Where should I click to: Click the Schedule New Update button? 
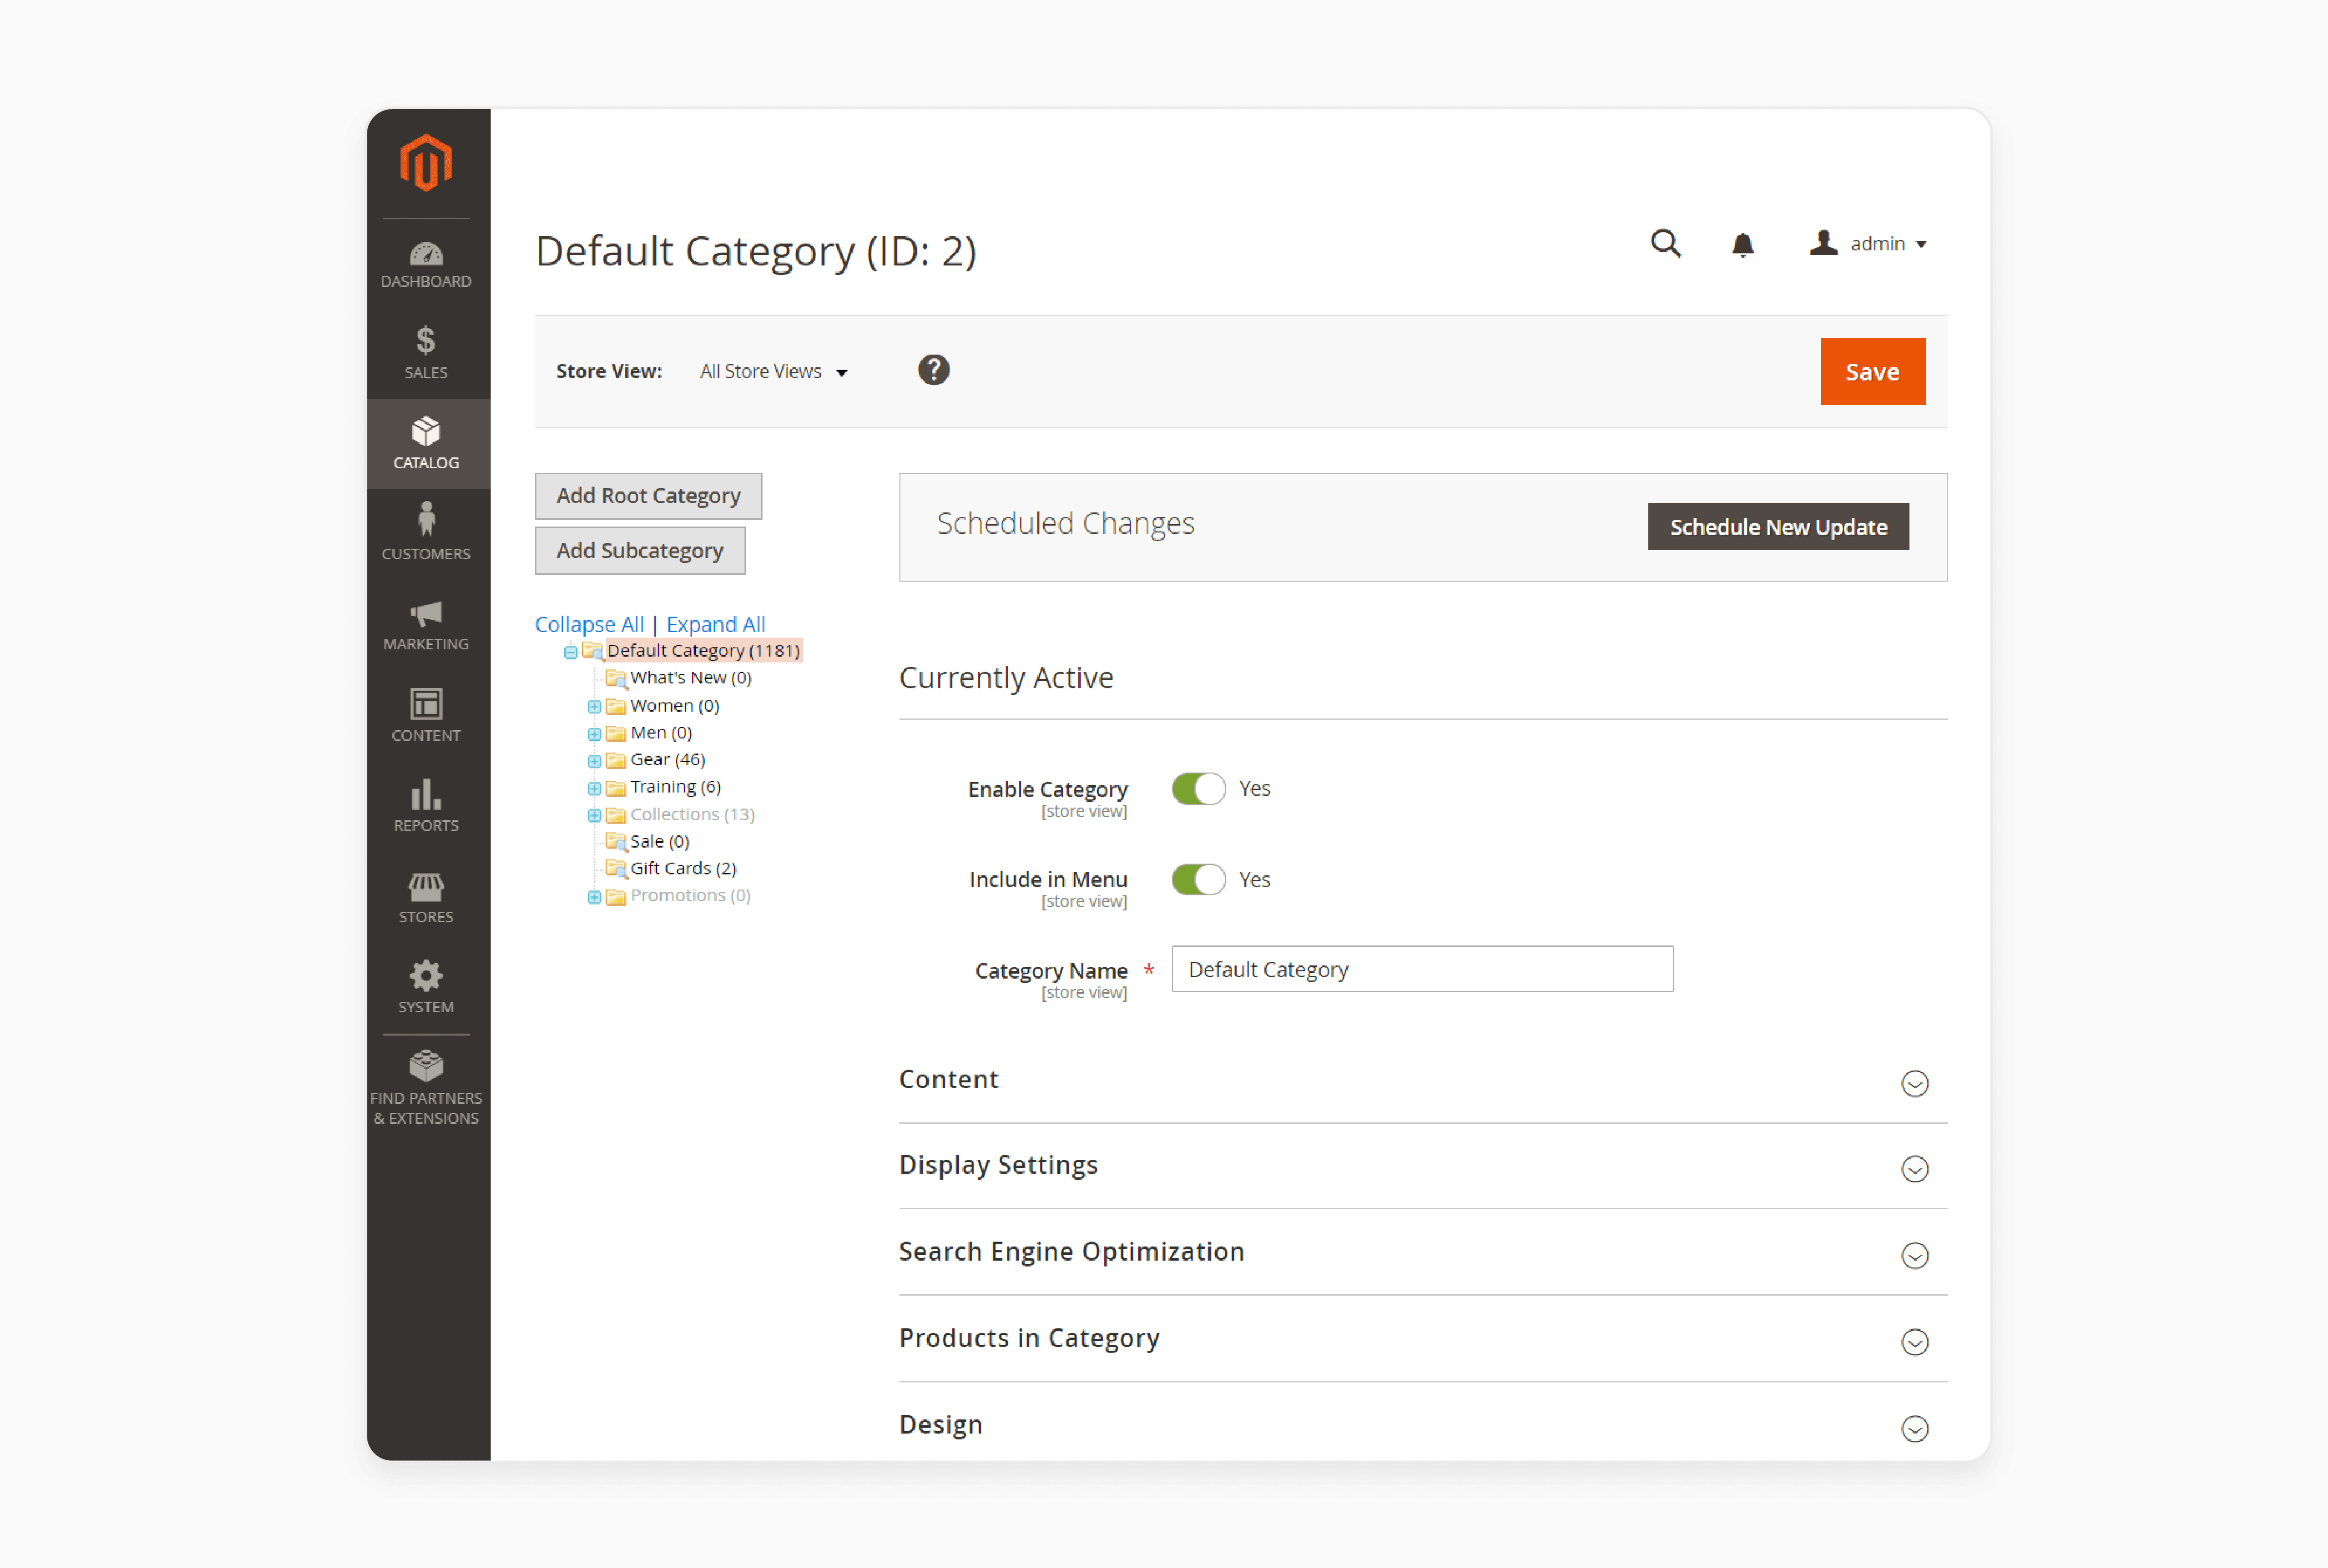point(1778,527)
